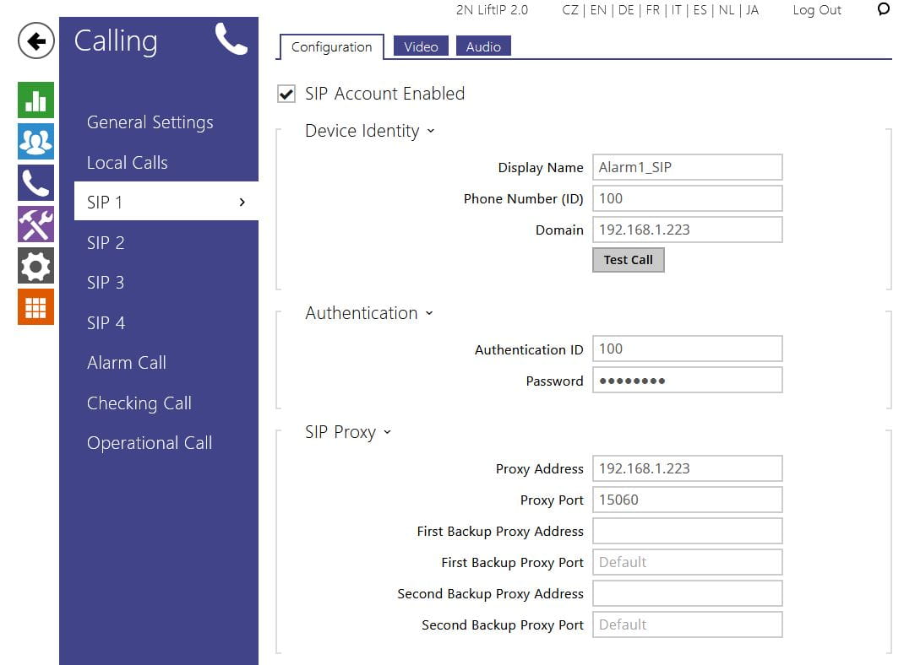
Task: Switch language to JA
Action: 752,10
